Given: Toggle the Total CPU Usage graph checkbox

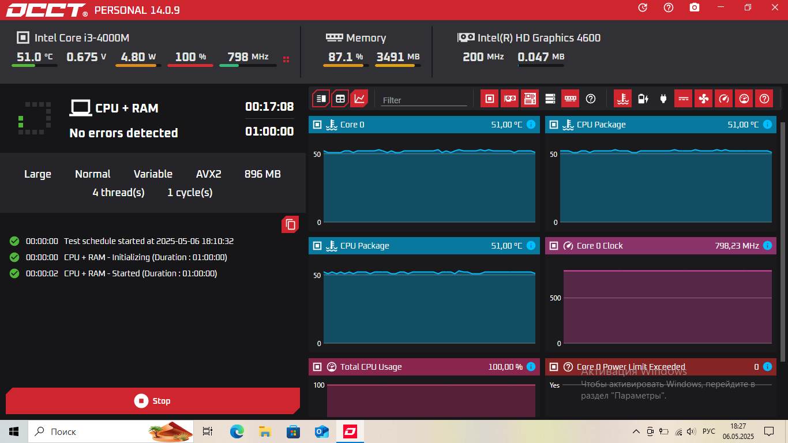Looking at the screenshot, I should tap(317, 367).
